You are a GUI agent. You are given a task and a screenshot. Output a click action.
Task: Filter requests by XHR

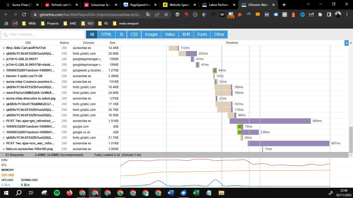(x=186, y=34)
